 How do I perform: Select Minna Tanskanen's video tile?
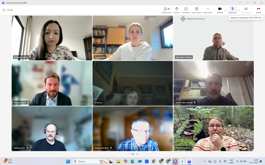point(213,129)
